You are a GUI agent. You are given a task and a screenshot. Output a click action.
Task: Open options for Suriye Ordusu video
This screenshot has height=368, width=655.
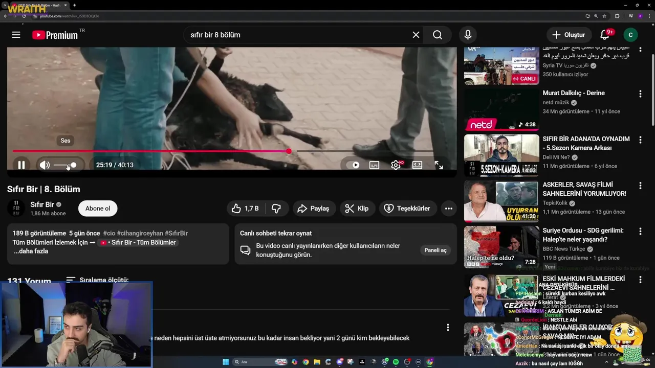pos(640,232)
